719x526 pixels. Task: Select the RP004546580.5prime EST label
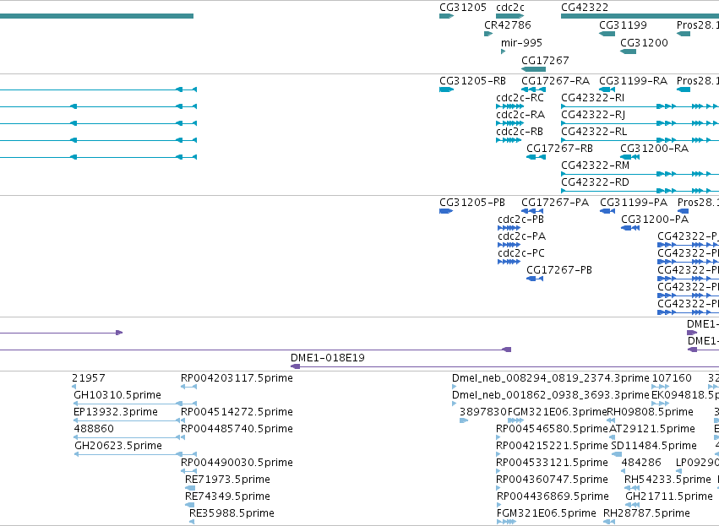pos(552,429)
